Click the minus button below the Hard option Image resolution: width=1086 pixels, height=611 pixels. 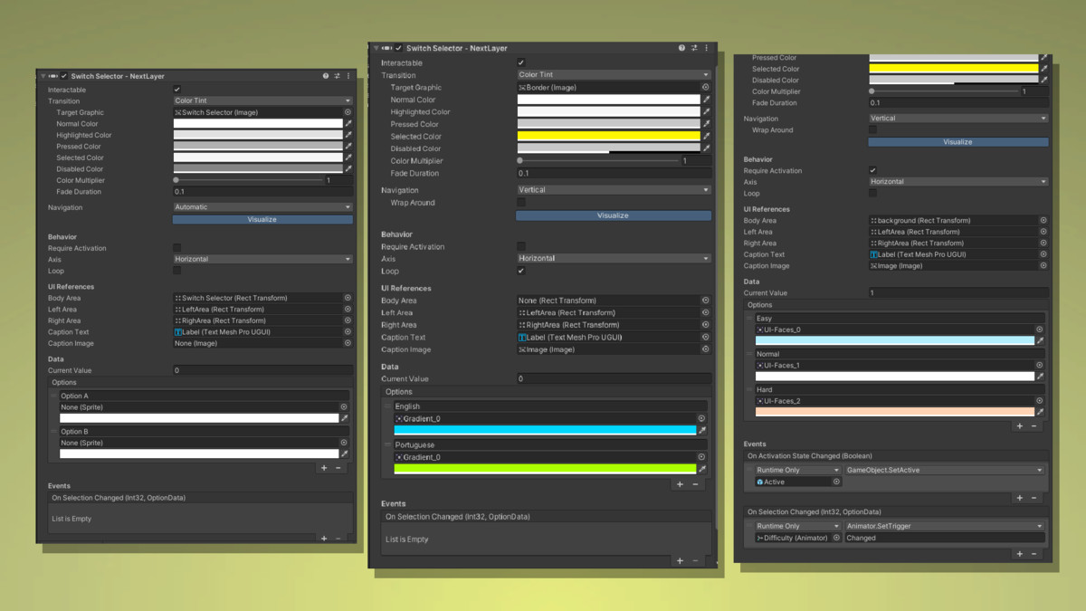[1034, 425]
